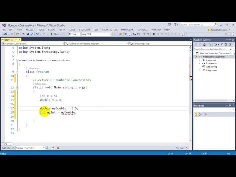The height and width of the screenshot is (177, 236).
Task: Click the second Buffer Graph toolbar icon
Action: [x=53, y=148]
